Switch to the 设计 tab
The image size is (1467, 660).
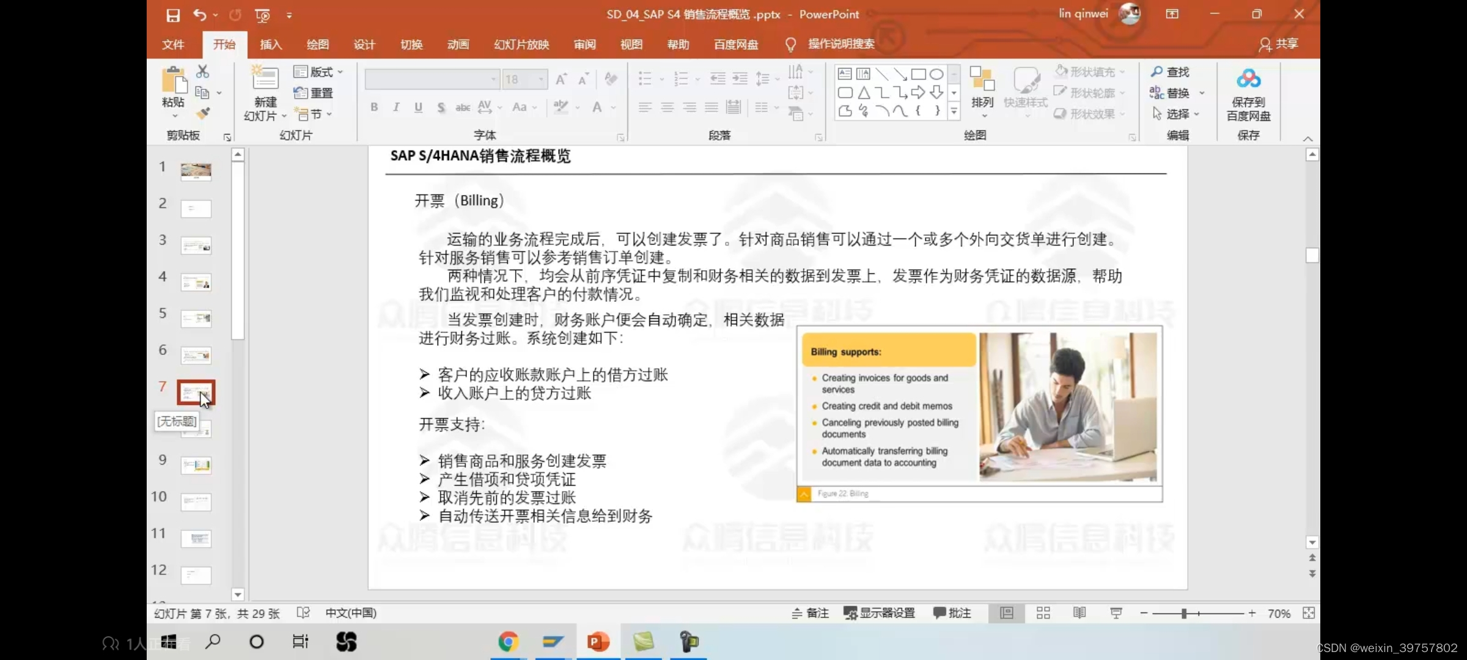(364, 45)
